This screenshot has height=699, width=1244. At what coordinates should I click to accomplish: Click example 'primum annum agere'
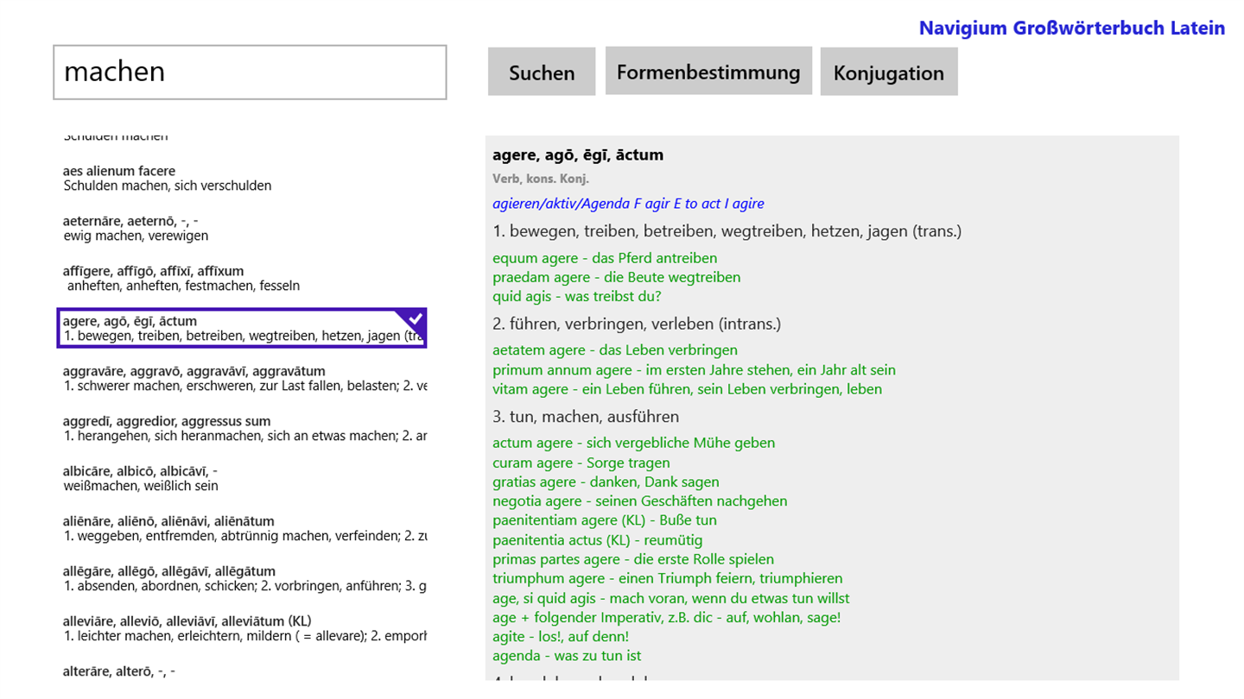click(694, 369)
